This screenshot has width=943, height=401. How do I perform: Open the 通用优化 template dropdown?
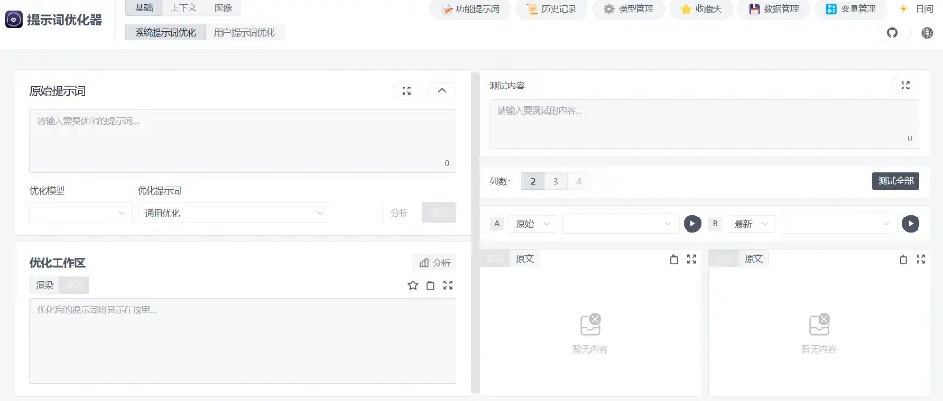(x=233, y=213)
